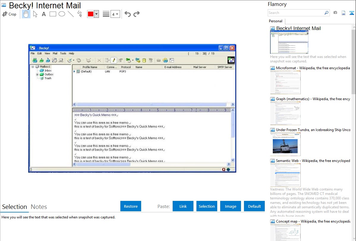Redo the last annotation
Screen dimensions: 356x241
pyautogui.click(x=136, y=14)
